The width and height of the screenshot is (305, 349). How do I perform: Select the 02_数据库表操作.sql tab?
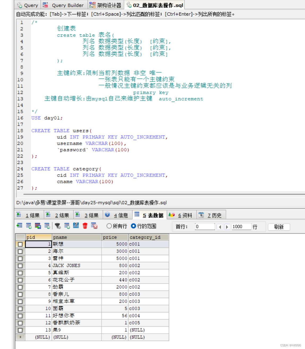pos(155,5)
